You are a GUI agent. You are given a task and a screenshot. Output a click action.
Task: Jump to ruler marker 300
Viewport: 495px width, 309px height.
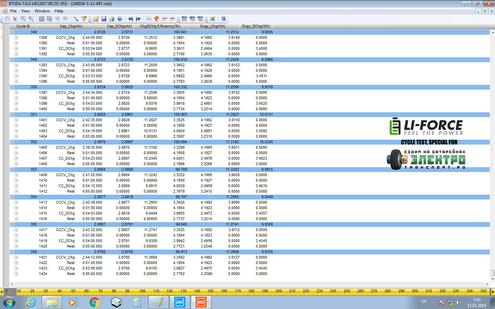[415, 291]
